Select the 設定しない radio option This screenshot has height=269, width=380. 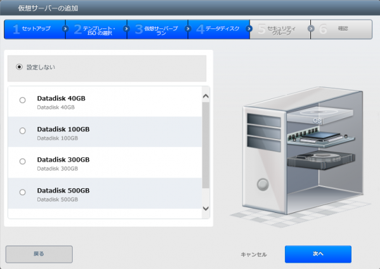pyautogui.click(x=20, y=67)
